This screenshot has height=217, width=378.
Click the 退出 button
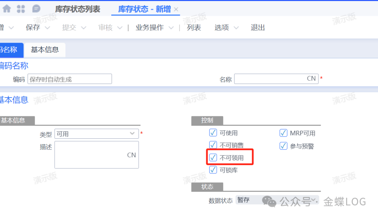pyautogui.click(x=258, y=28)
